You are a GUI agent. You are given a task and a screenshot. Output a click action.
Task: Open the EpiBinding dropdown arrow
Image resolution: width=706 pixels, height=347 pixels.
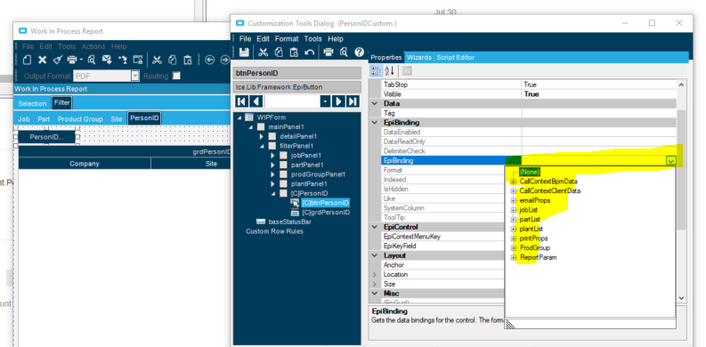(x=671, y=161)
